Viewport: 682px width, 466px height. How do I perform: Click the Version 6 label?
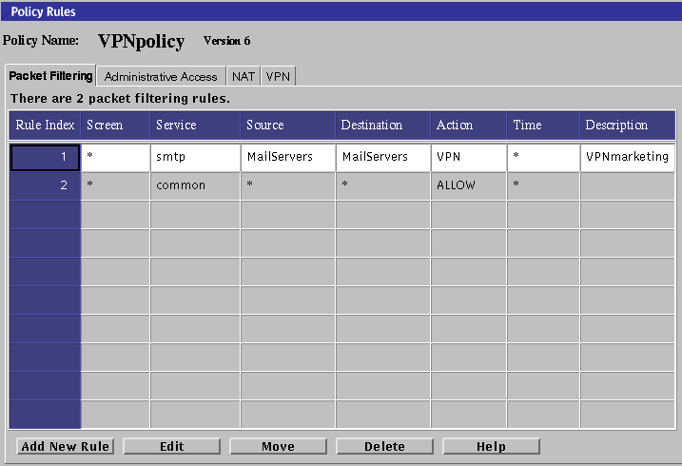coord(226,41)
